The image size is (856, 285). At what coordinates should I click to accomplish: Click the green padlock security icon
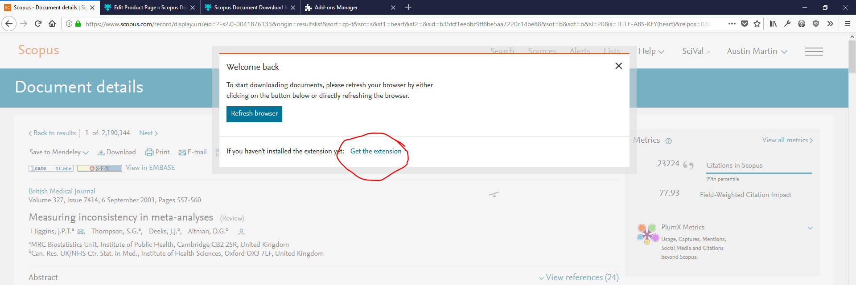pyautogui.click(x=78, y=24)
